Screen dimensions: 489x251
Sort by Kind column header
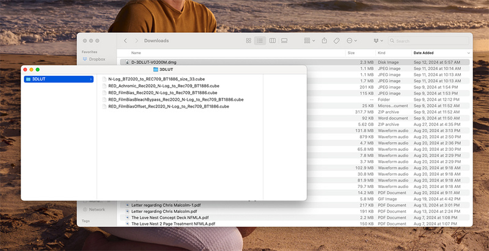[385, 53]
